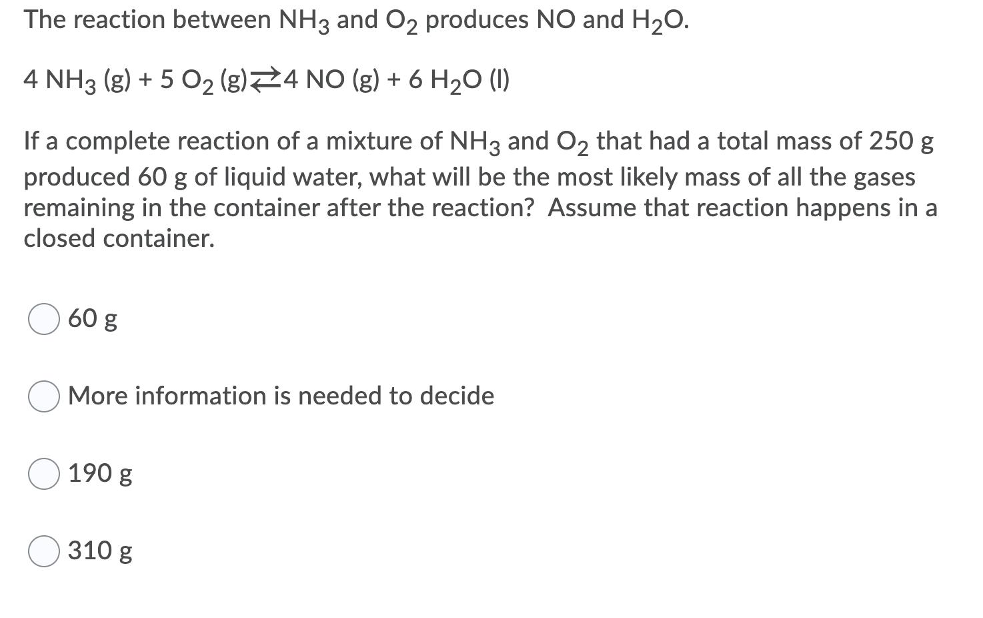Viewport: 983px width, 618px height.
Task: Select the 'More information is needed to decide' option
Action: [x=280, y=396]
